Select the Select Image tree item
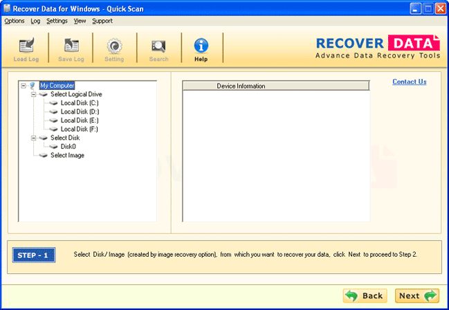 pyautogui.click(x=67, y=155)
